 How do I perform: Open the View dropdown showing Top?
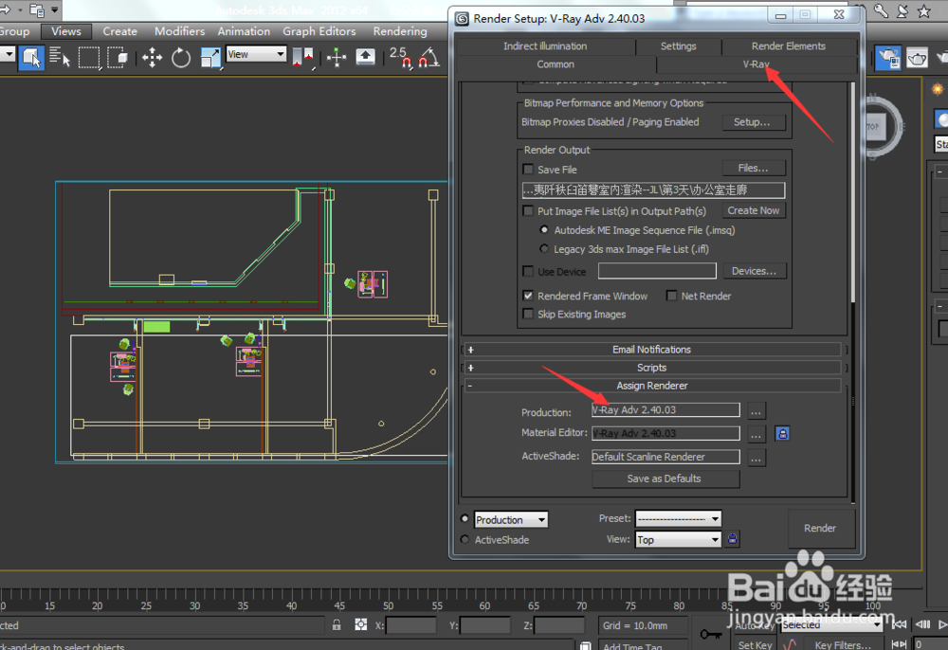coord(678,539)
